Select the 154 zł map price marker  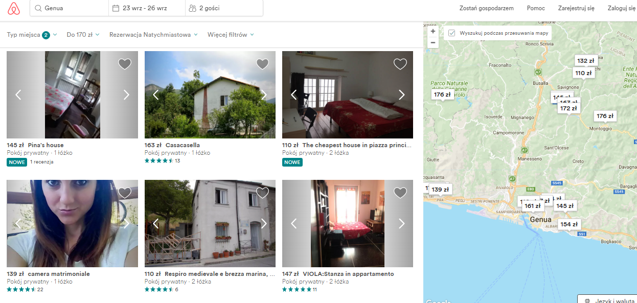click(x=568, y=224)
